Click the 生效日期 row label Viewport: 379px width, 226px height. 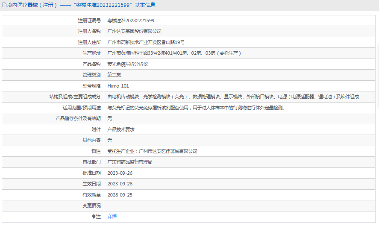(91, 184)
